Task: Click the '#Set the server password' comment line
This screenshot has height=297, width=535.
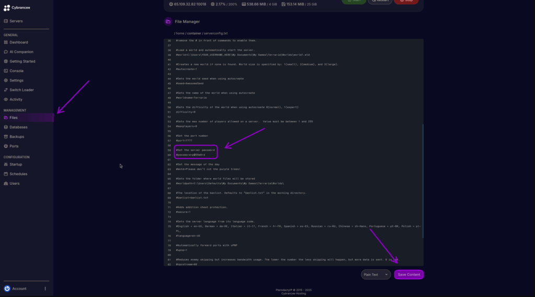Action: [195, 150]
